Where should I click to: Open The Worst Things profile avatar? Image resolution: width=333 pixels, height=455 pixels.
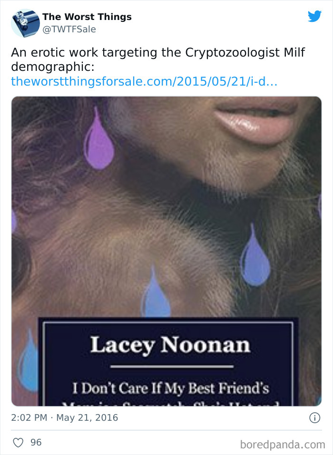pos(25,23)
